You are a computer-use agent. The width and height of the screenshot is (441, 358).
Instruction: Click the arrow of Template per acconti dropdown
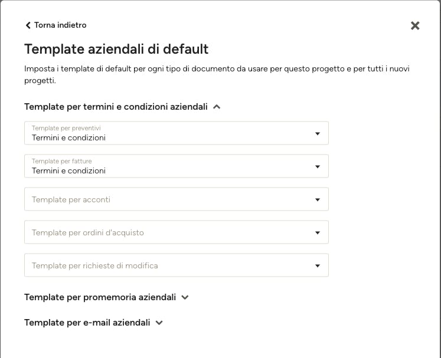point(318,199)
